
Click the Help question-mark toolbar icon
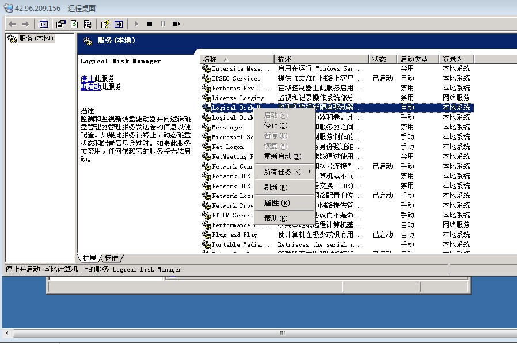pyautogui.click(x=105, y=24)
